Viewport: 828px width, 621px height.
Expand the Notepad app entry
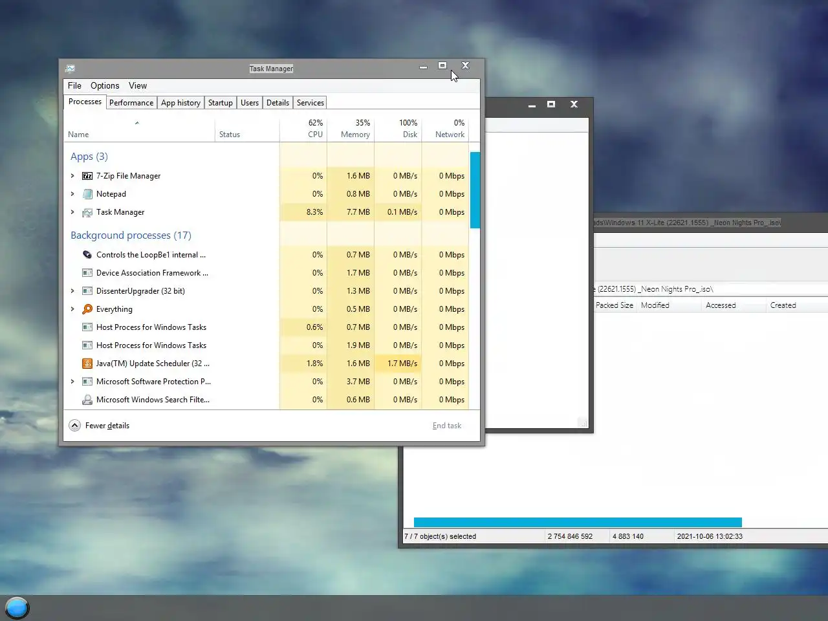(72, 194)
